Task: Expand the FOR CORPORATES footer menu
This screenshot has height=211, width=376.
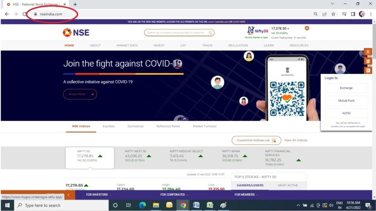Action: 174,195
